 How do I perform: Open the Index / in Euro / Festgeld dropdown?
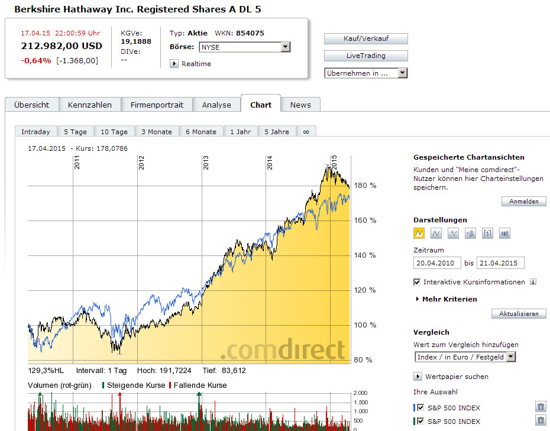click(465, 357)
